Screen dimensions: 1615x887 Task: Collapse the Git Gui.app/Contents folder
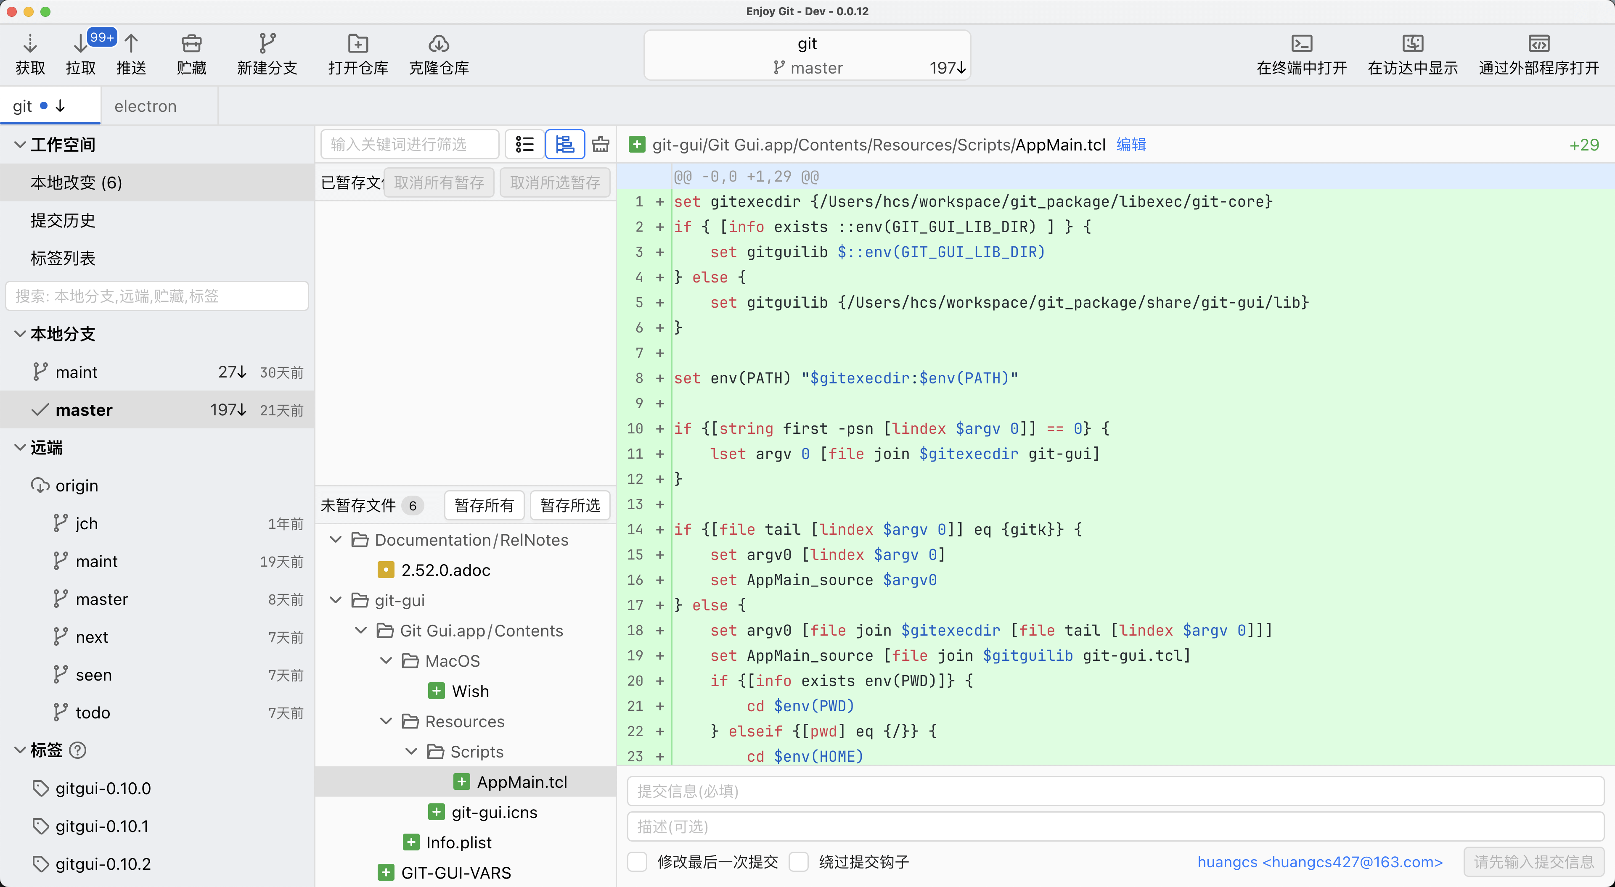(360, 631)
